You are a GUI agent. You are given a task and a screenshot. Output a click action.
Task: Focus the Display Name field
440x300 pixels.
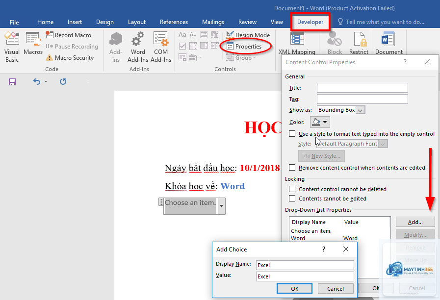click(305, 265)
